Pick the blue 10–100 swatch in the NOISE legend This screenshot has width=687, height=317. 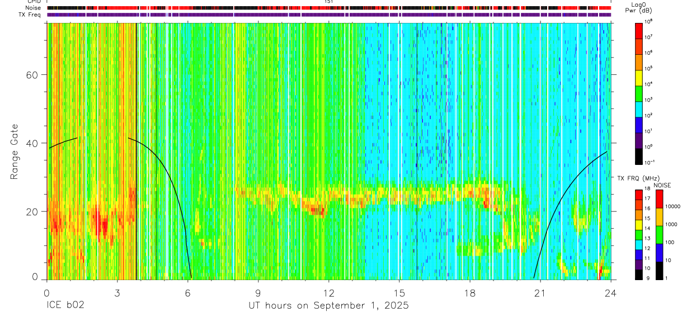click(660, 253)
